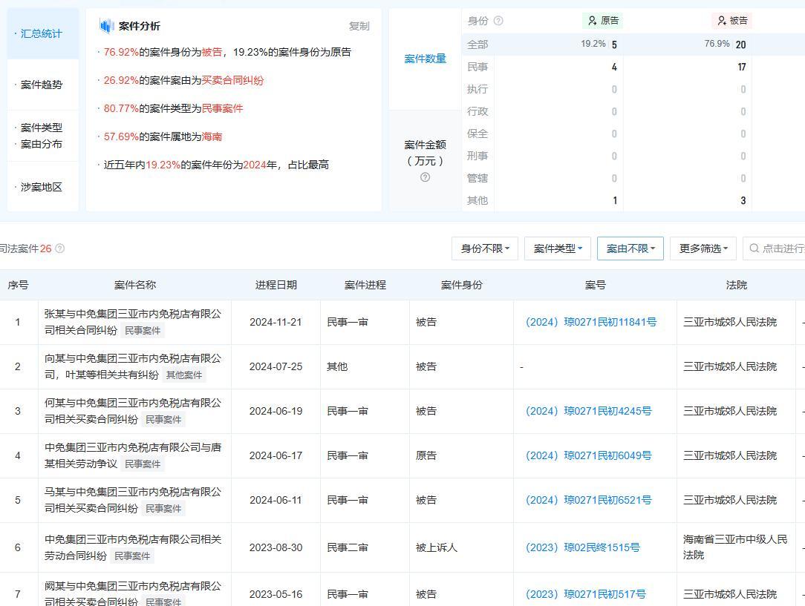Screen dimensions: 805x606
Task: Click the red 海南 region text
Action: 212,137
